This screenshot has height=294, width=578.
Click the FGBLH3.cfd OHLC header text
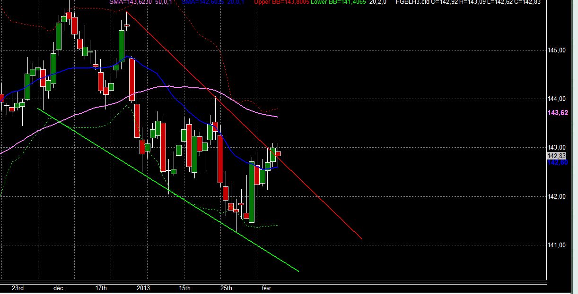coord(468,2)
